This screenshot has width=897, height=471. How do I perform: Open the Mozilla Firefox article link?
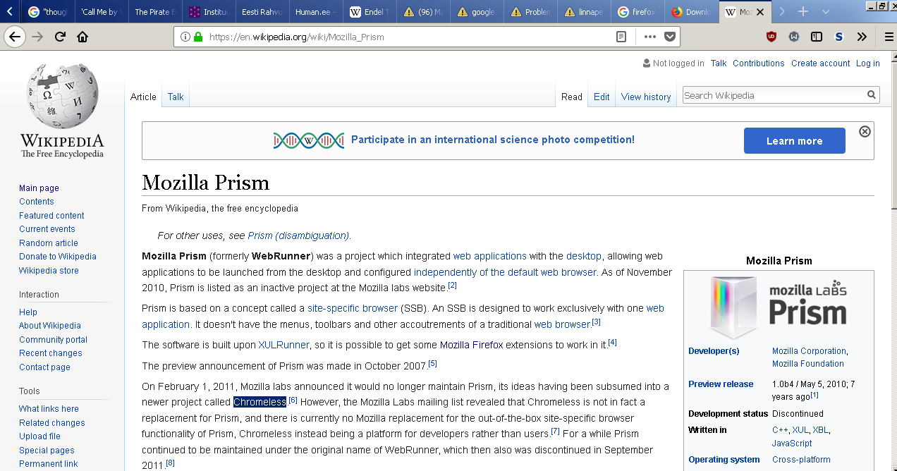coord(471,345)
